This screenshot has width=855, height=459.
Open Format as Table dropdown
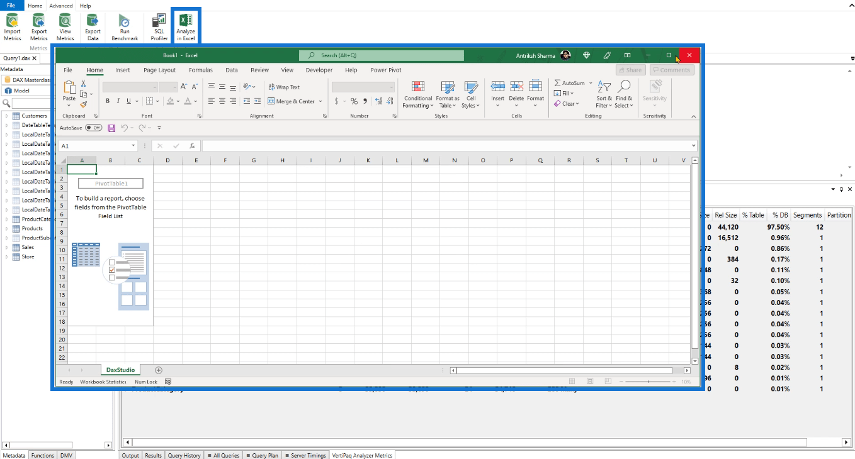[448, 94]
